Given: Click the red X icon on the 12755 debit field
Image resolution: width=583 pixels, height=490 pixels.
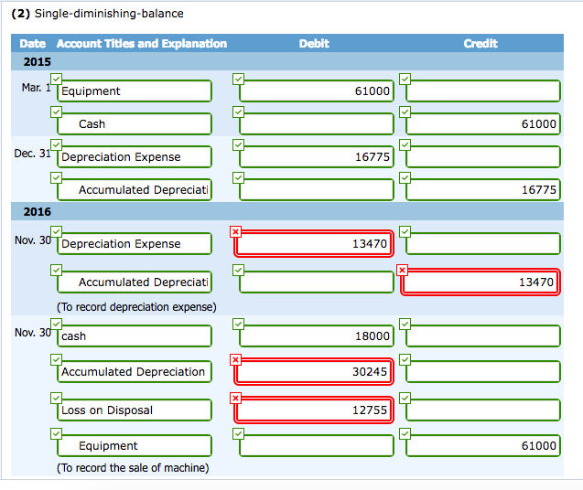Looking at the screenshot, I should (x=237, y=399).
